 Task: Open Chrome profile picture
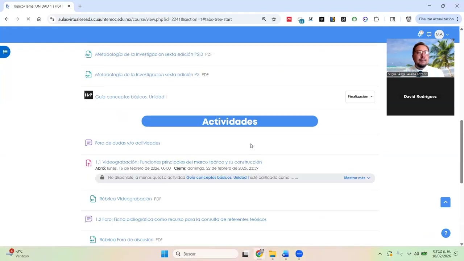409,19
